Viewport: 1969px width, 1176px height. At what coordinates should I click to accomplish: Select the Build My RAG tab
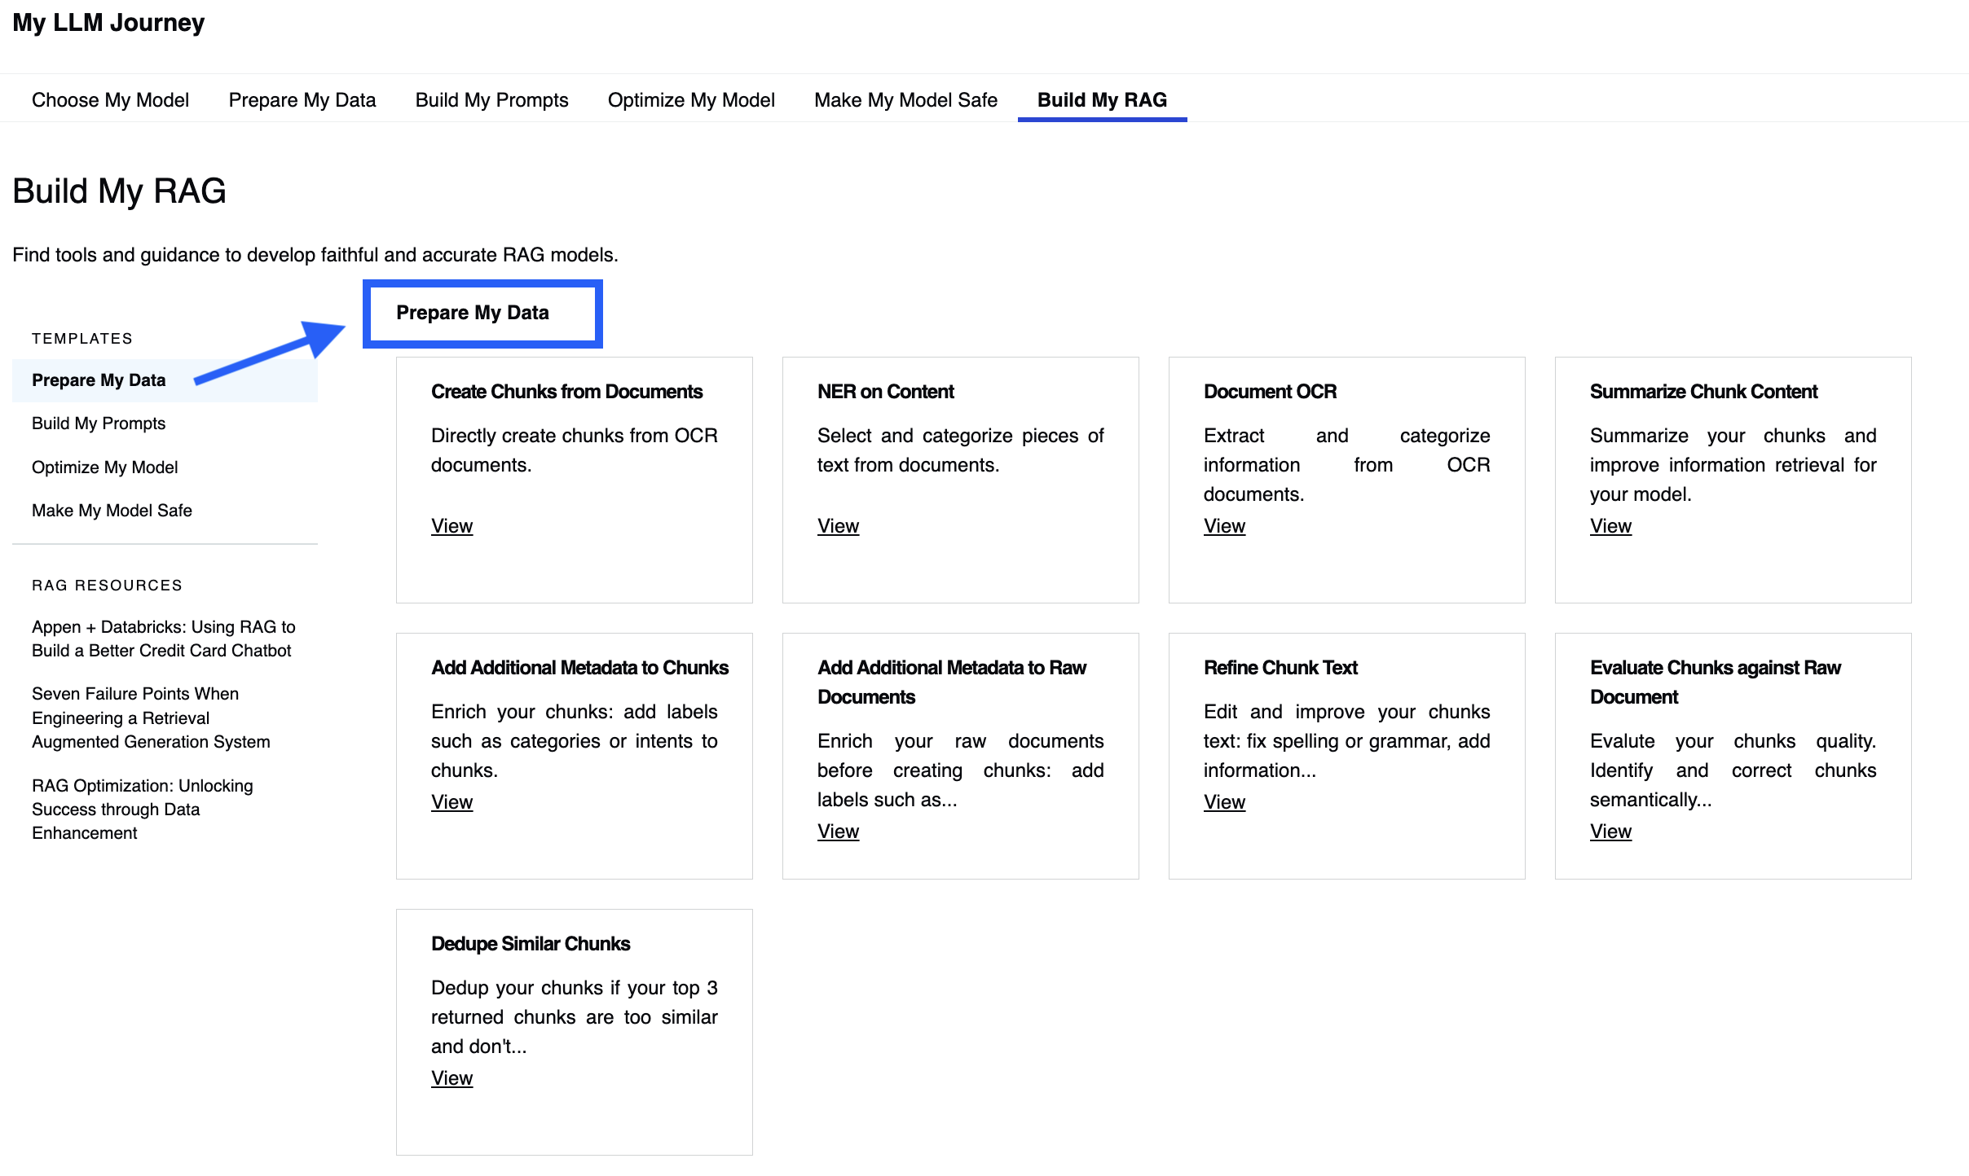[1102, 100]
